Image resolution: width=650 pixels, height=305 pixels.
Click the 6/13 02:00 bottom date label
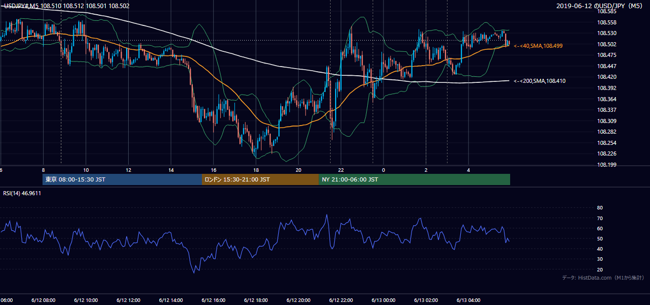426,300
